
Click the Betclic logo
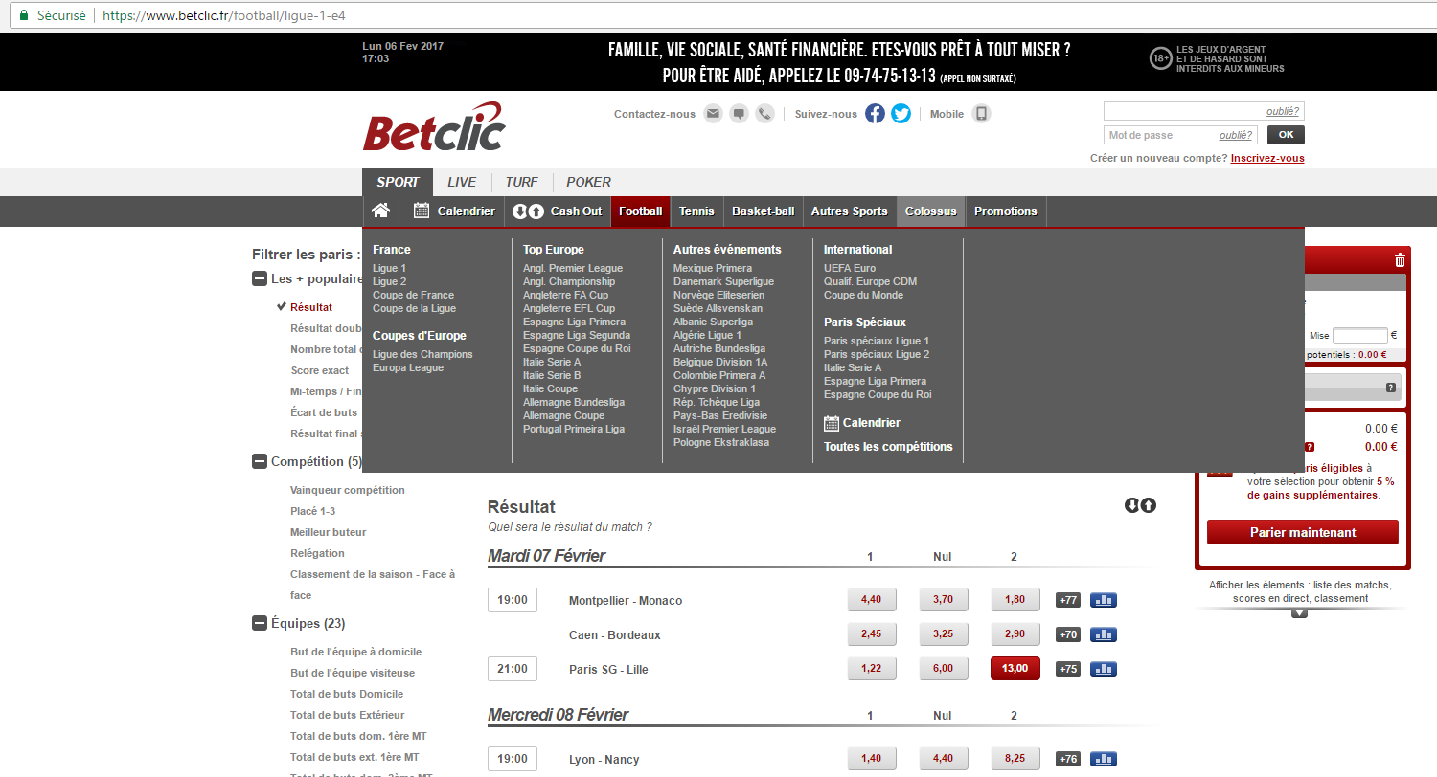[433, 128]
